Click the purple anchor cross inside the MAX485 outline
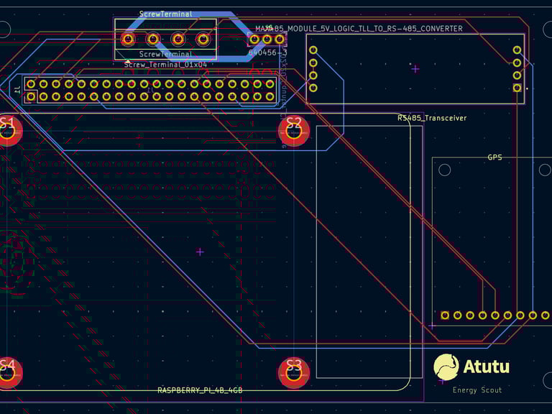Viewport: 552px width, 414px height. tap(415, 69)
